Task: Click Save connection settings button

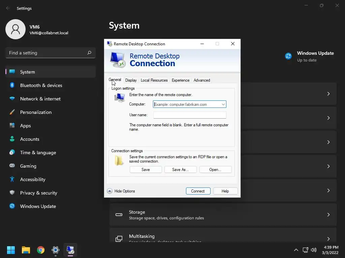Action: (x=146, y=170)
